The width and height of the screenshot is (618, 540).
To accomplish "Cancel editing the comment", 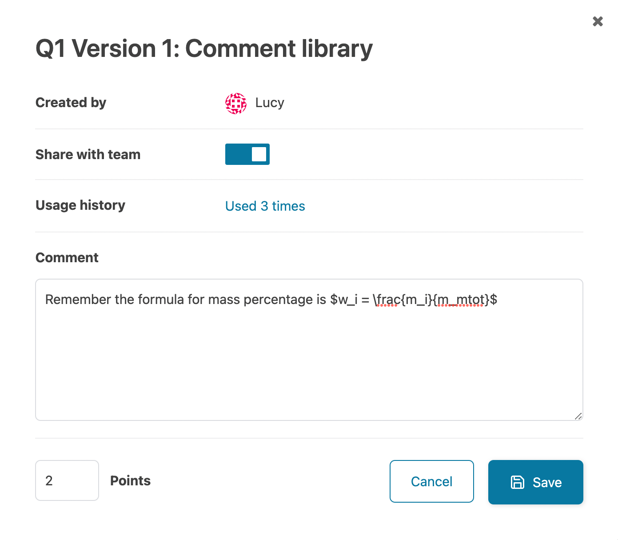I will point(432,481).
